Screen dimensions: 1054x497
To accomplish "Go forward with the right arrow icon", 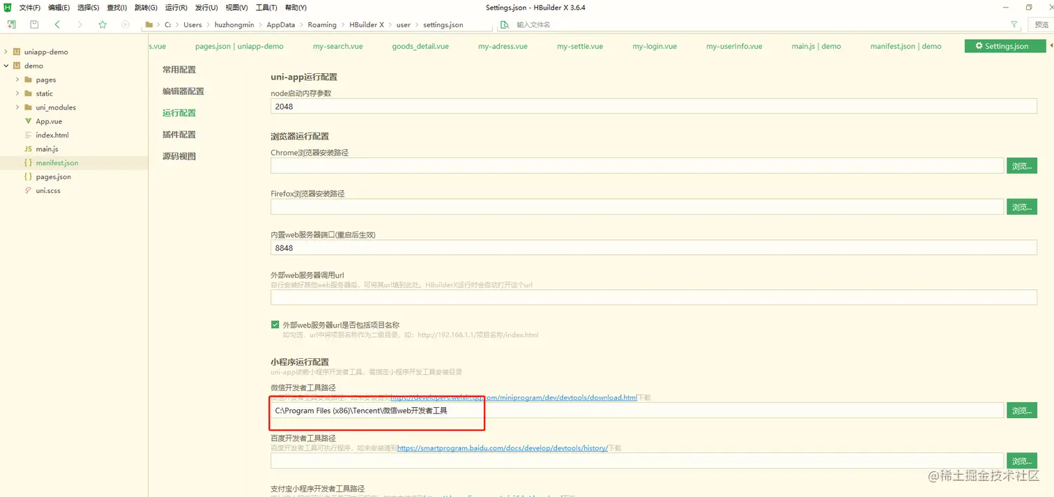I will (x=79, y=24).
